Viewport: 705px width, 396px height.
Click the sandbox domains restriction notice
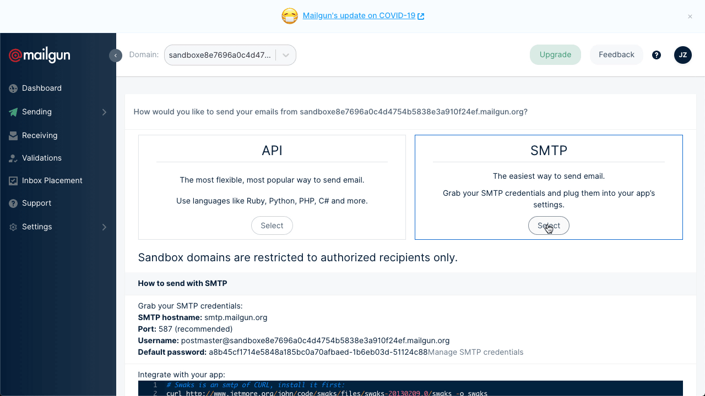(x=298, y=257)
